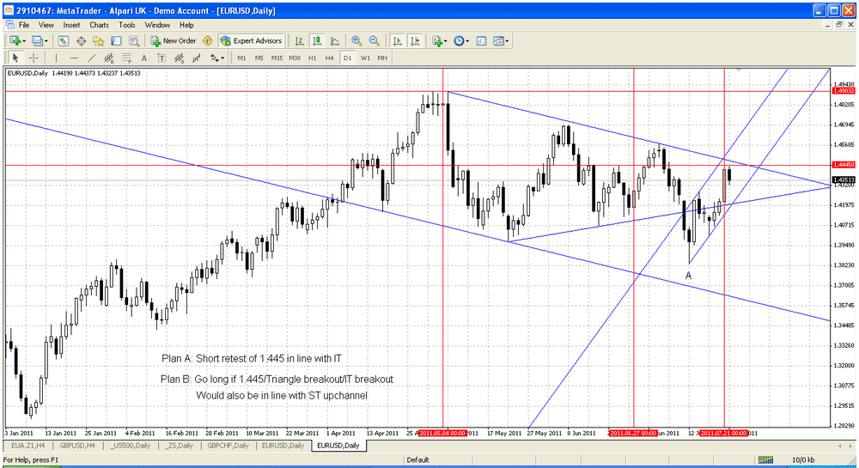Screen dimensions: 859x468
Task: Switch to the EUA.Z1,H4 chart tab
Action: (x=27, y=446)
